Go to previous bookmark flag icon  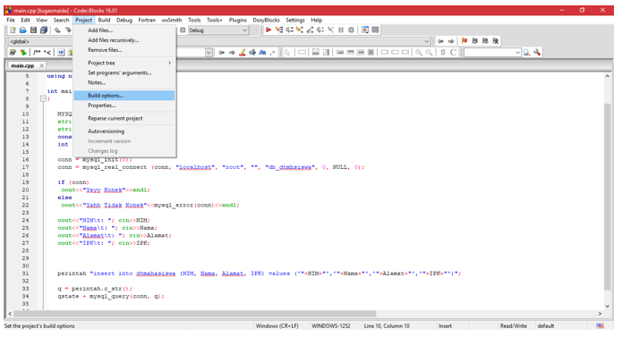[x=475, y=41]
